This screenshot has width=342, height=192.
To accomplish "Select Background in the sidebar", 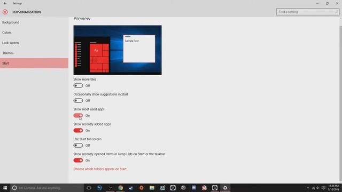I will coord(34,22).
